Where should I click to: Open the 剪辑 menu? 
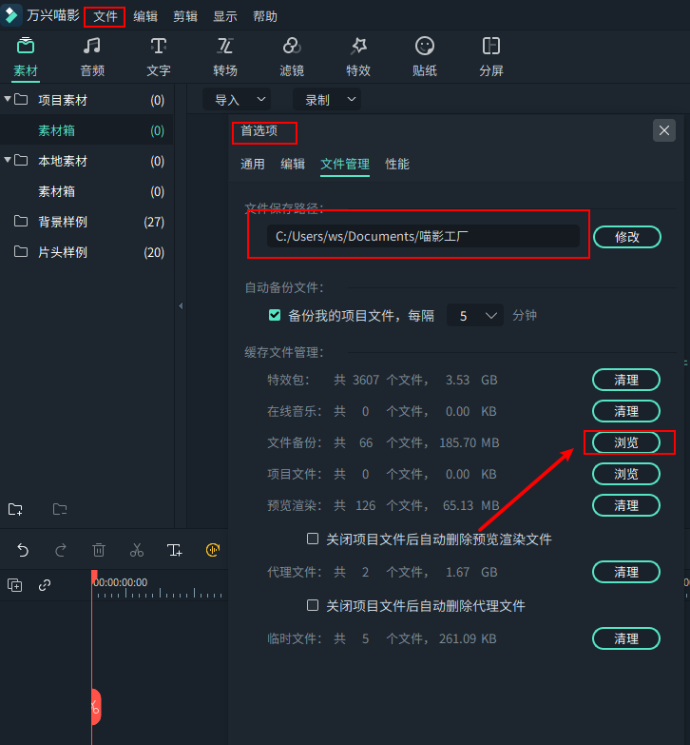pos(185,16)
